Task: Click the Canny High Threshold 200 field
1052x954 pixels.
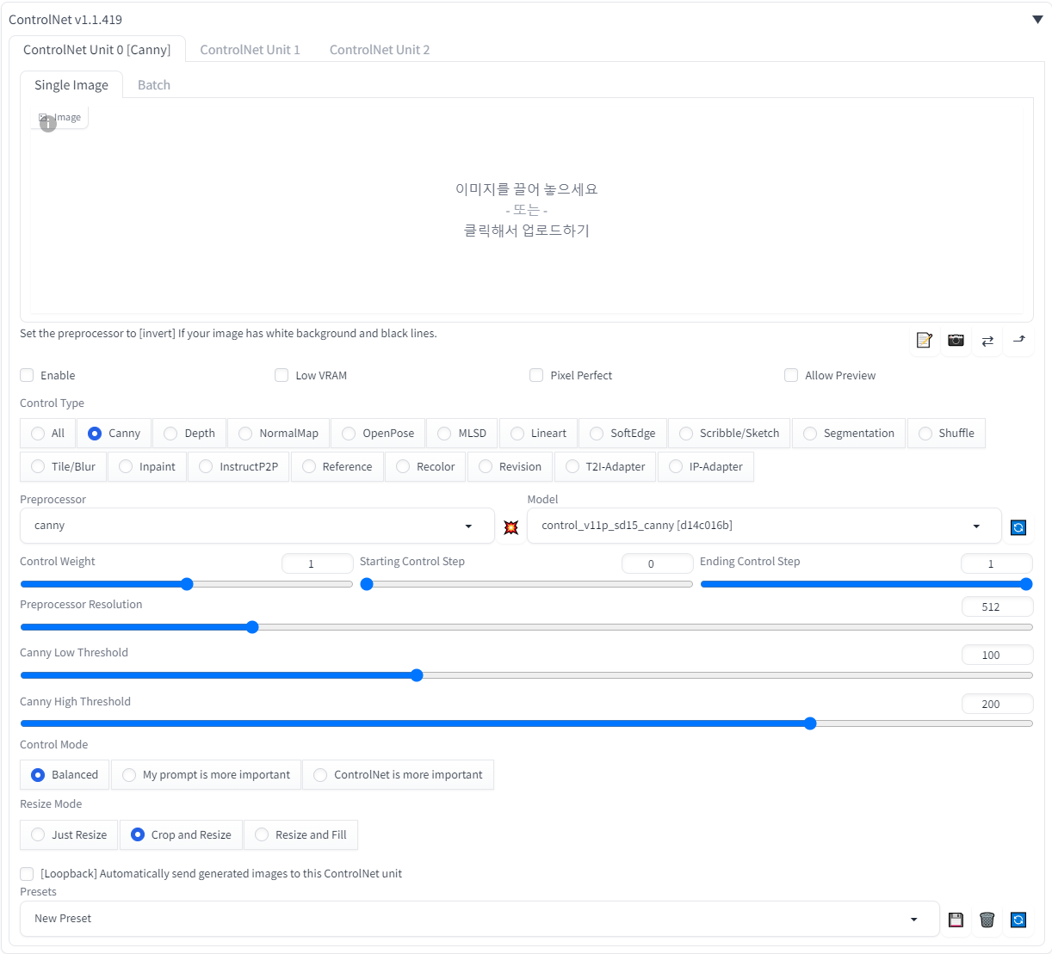Action: pos(997,704)
